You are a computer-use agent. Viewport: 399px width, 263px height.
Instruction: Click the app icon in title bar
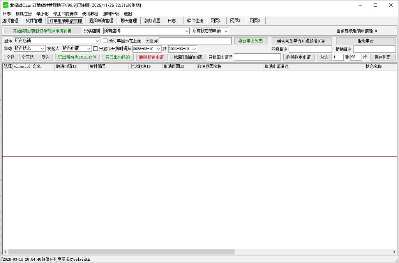coord(5,5)
